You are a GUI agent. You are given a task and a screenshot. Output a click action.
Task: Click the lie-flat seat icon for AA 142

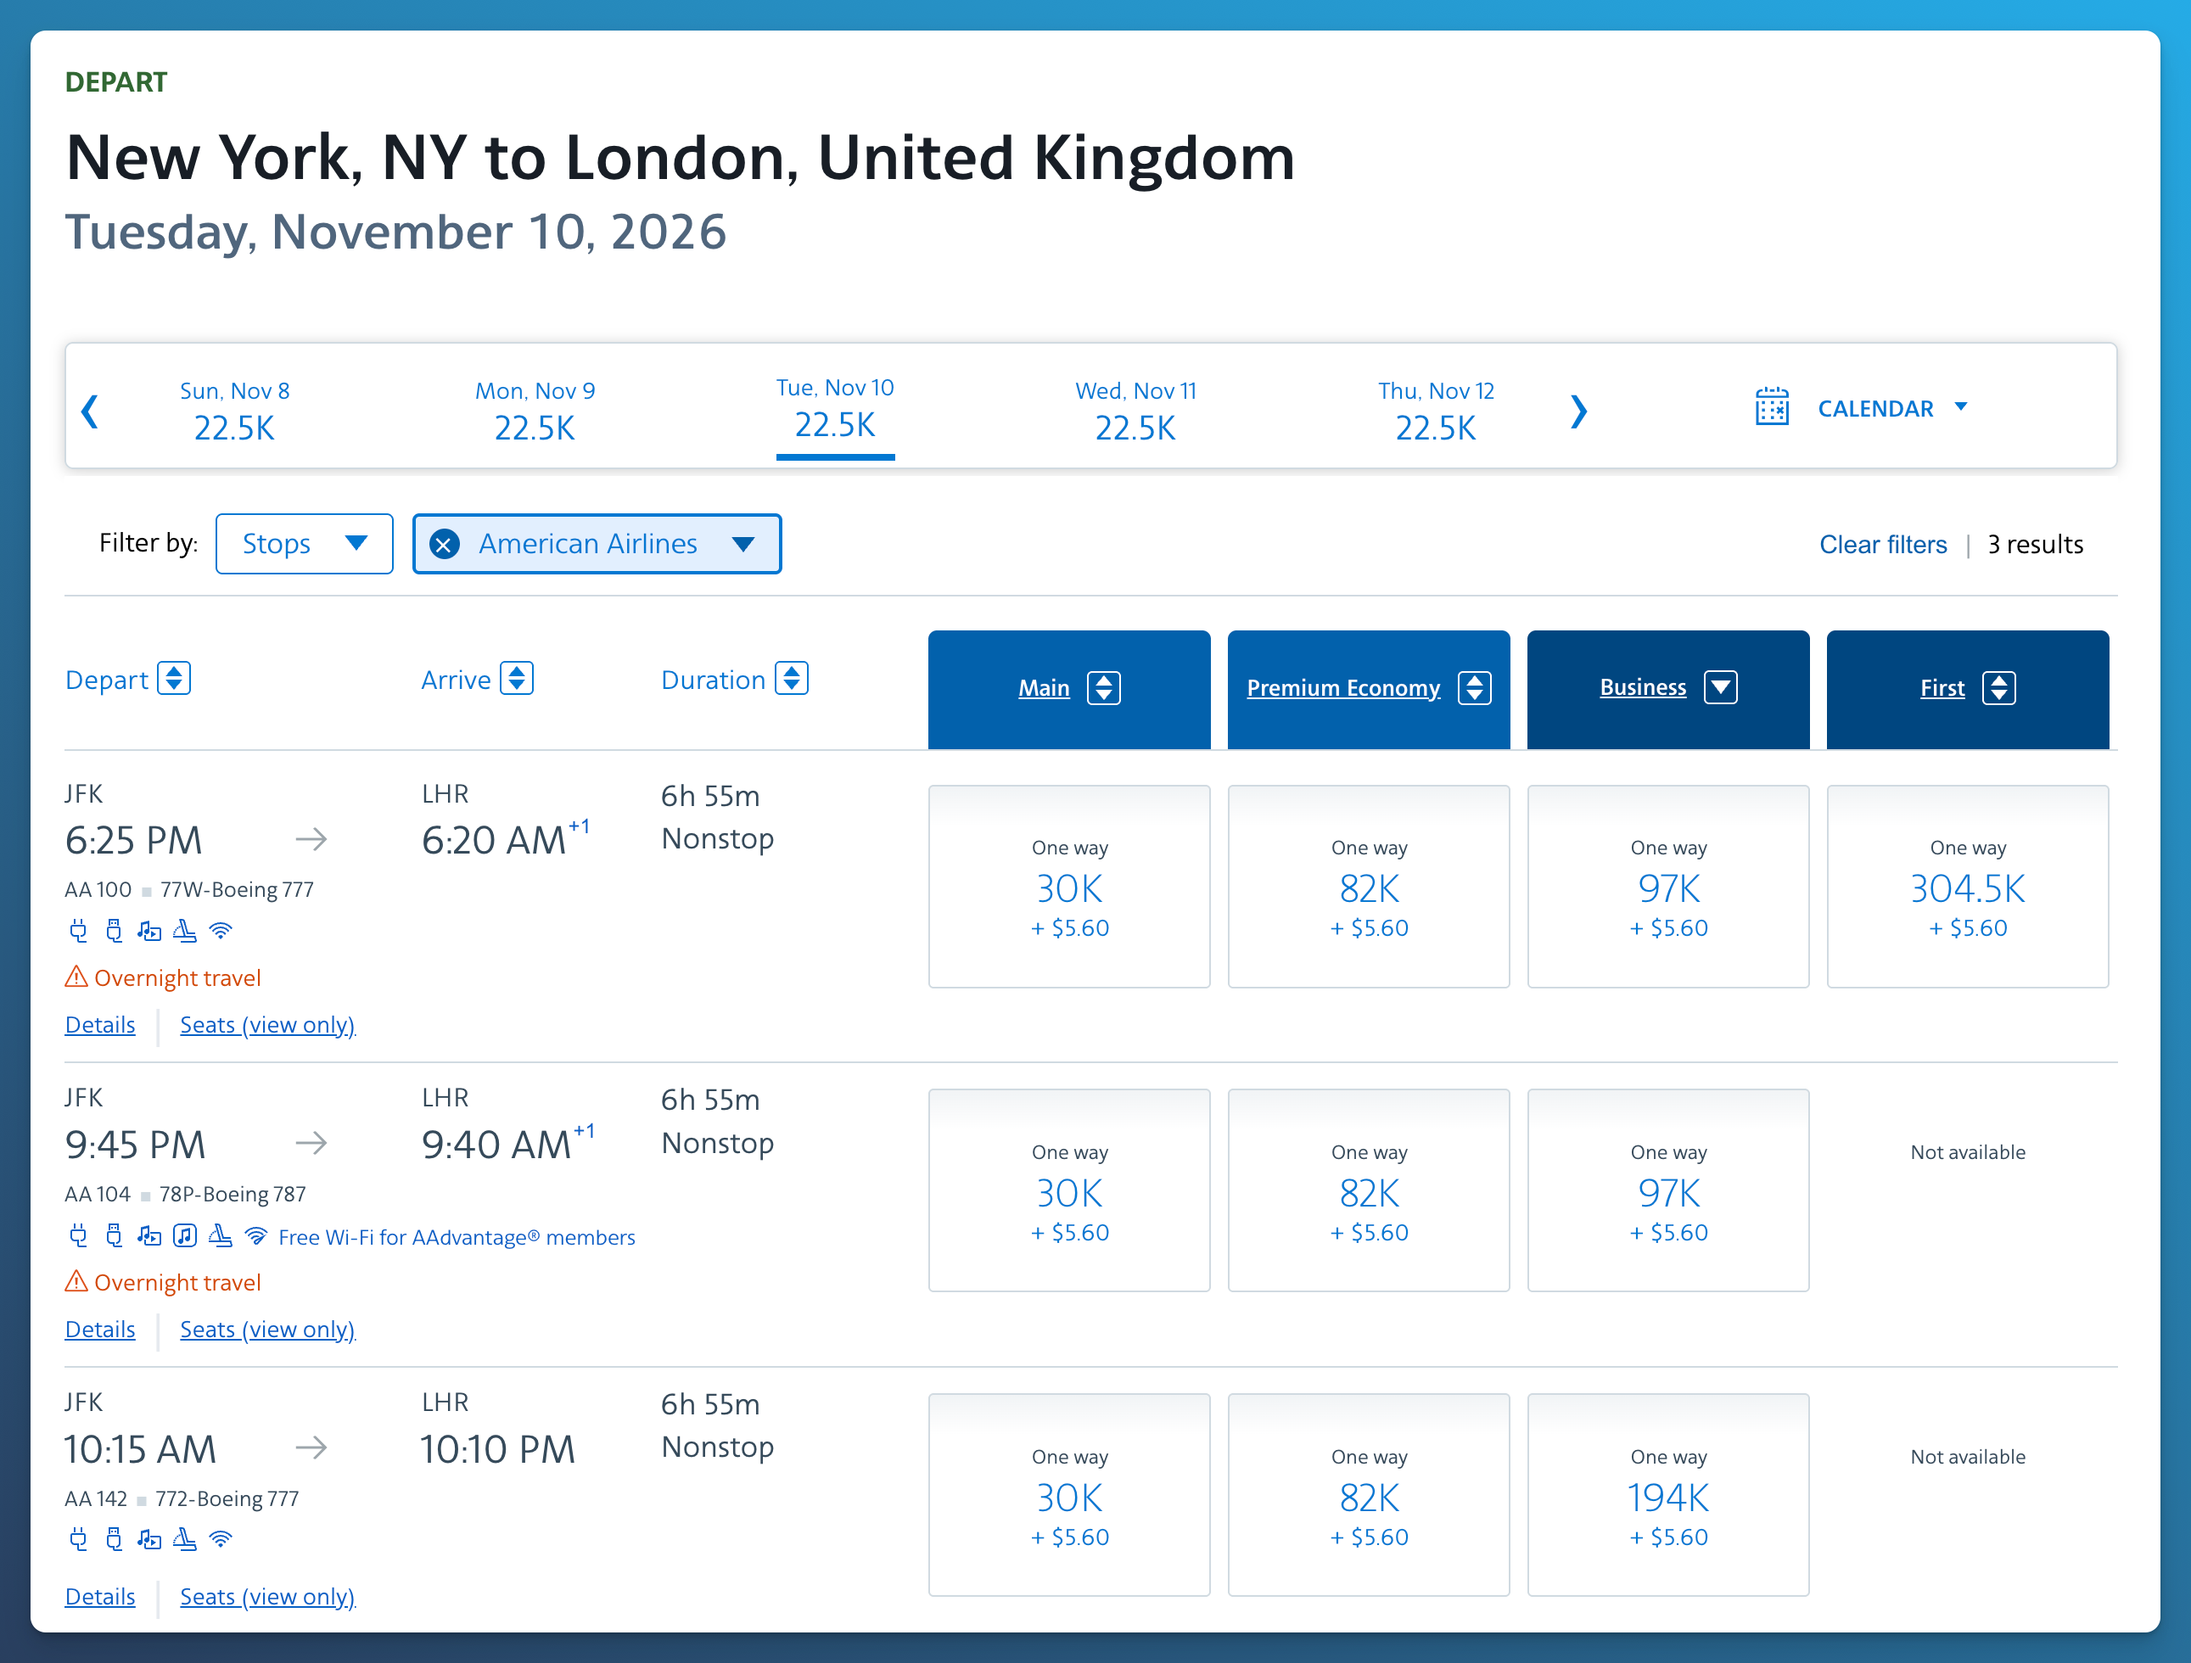(x=185, y=1539)
